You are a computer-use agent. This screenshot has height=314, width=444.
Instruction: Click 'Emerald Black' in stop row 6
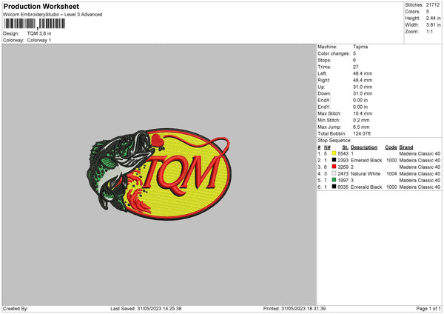pyautogui.click(x=366, y=187)
